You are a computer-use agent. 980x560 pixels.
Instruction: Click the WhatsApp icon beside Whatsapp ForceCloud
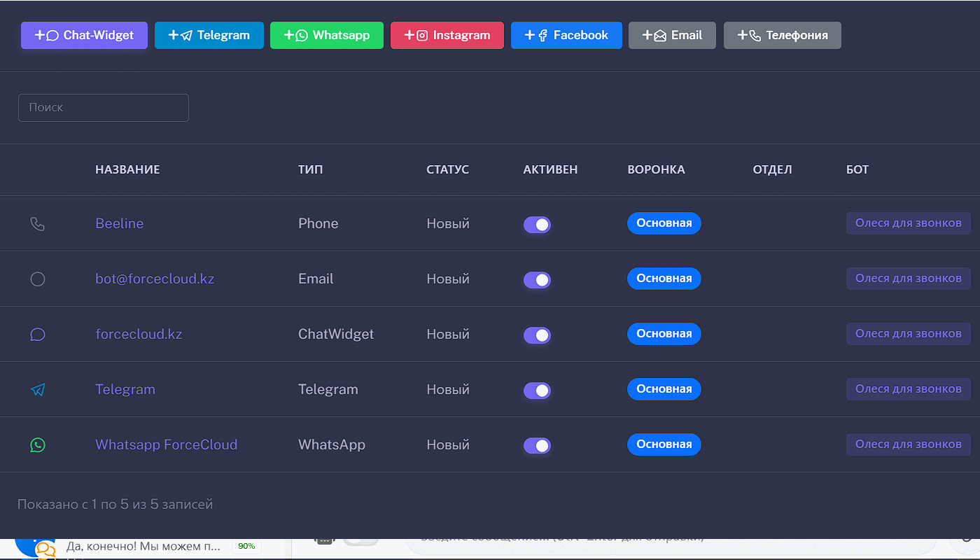38,445
